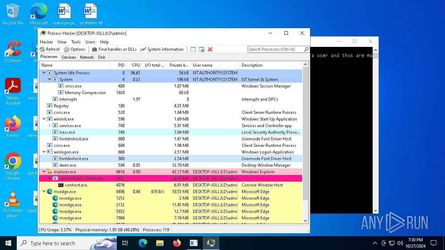The height and width of the screenshot is (250, 445).
Task: Open File Explorer from taskbar
Action: pos(160,243)
